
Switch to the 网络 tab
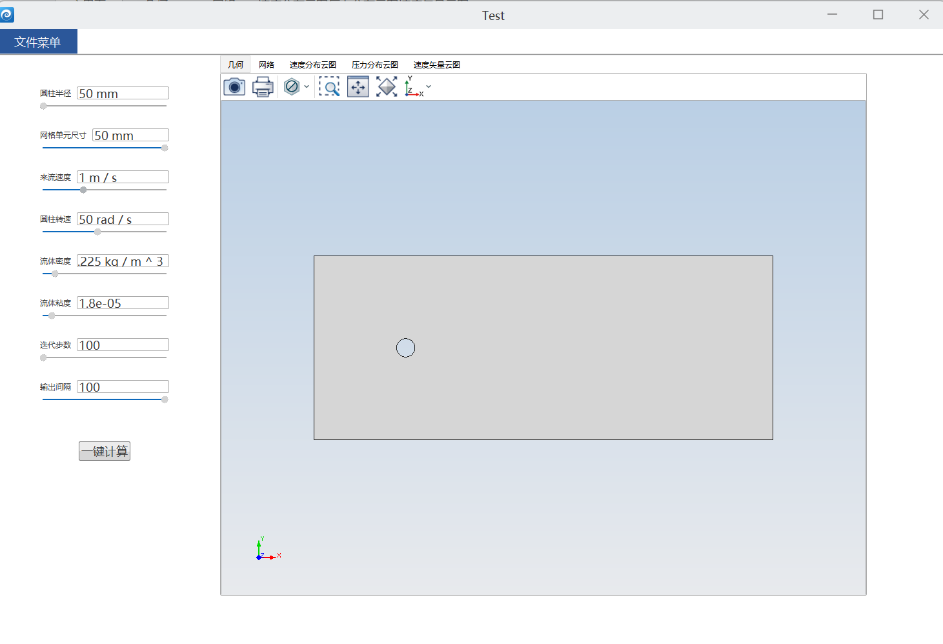pyautogui.click(x=267, y=65)
